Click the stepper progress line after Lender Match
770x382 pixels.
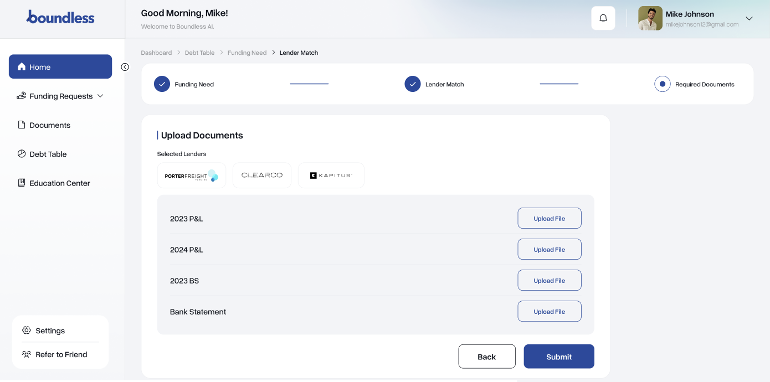559,84
